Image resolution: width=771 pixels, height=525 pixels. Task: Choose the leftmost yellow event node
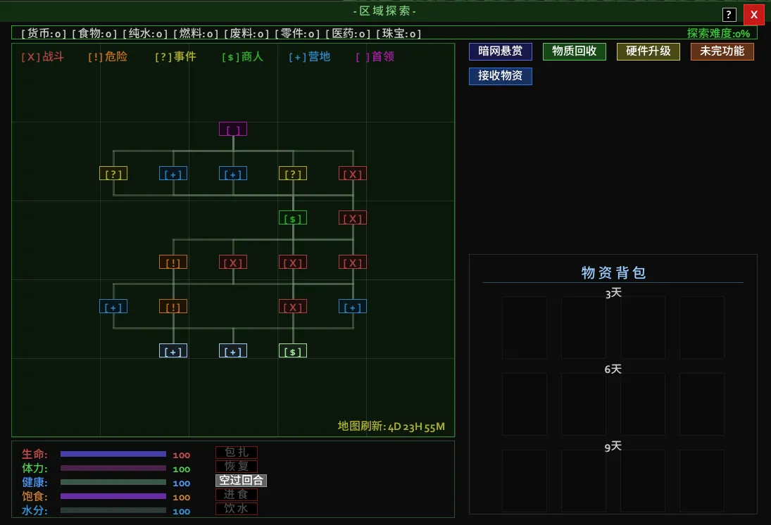(113, 173)
